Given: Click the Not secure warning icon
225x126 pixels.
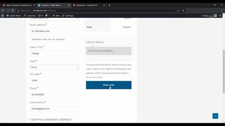Looking at the screenshot, I should pyautogui.click(x=19, y=10).
